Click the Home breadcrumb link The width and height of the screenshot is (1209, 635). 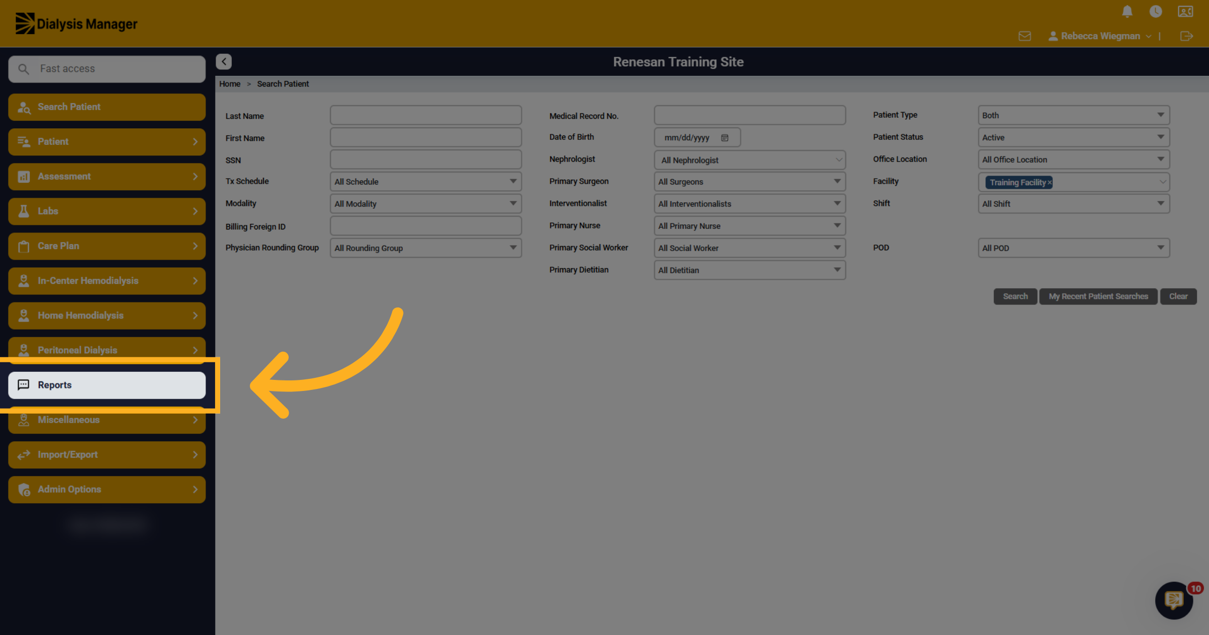click(230, 84)
